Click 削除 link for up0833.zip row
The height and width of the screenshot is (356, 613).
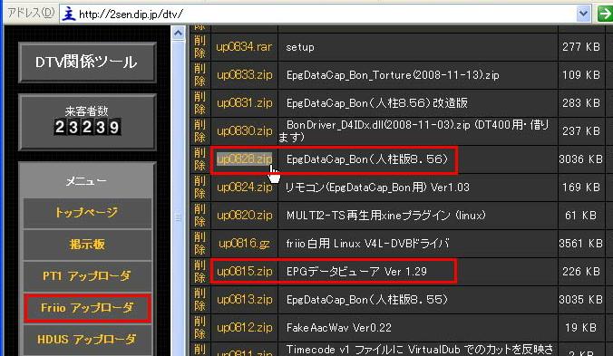pyautogui.click(x=199, y=75)
